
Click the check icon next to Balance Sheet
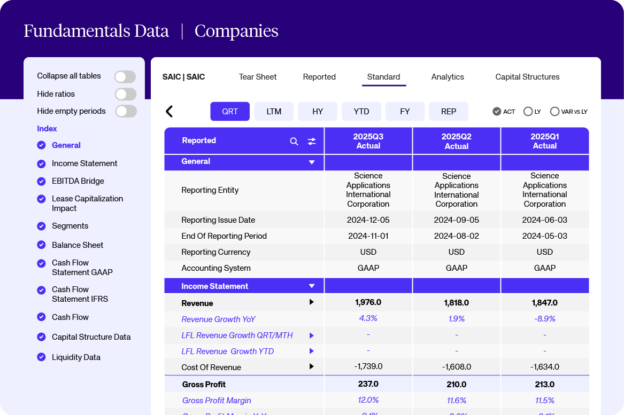(41, 245)
